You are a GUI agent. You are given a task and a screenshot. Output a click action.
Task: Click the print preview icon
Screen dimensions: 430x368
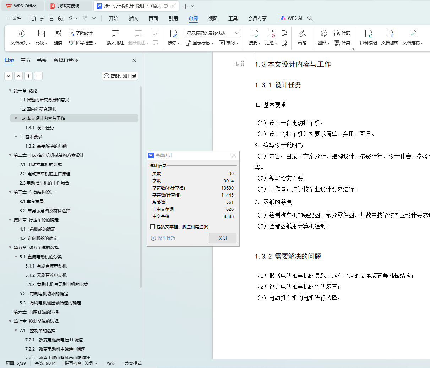click(61, 18)
